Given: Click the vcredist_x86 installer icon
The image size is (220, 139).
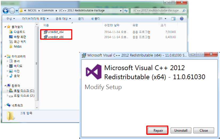Looking at the screenshot, I should tap(45, 37).
